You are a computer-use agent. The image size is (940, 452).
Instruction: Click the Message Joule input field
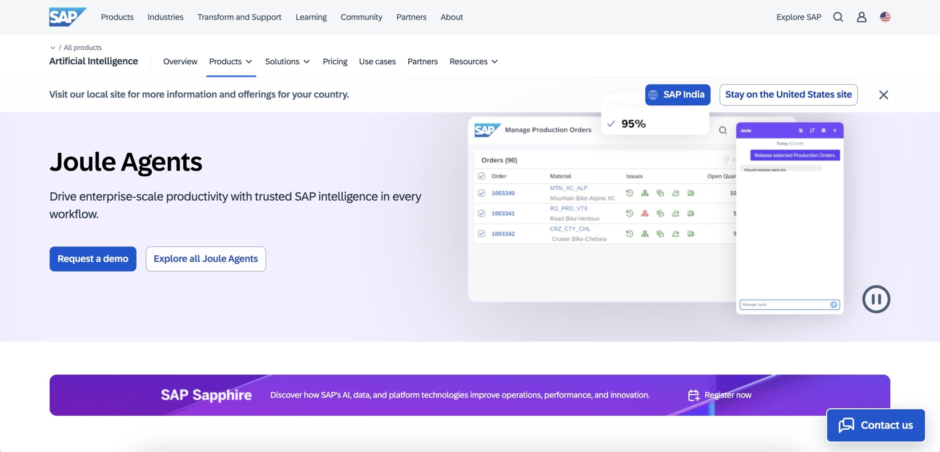click(784, 305)
